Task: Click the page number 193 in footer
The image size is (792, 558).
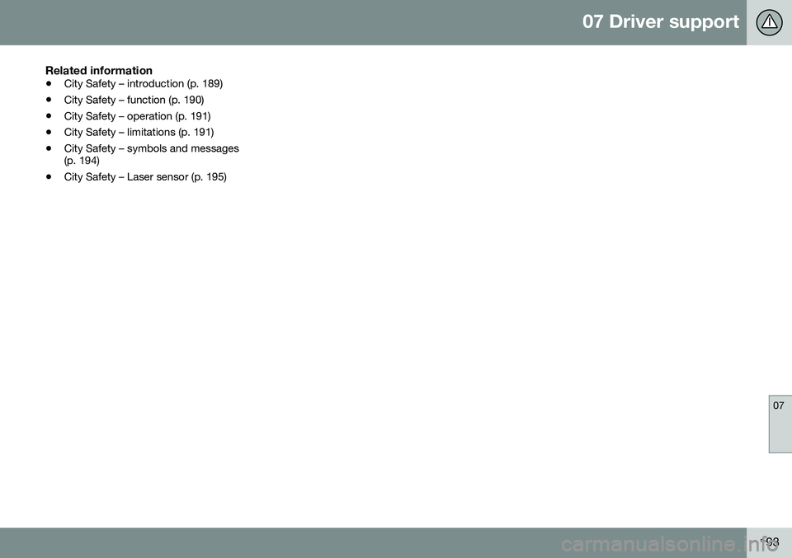Action: pos(770,542)
